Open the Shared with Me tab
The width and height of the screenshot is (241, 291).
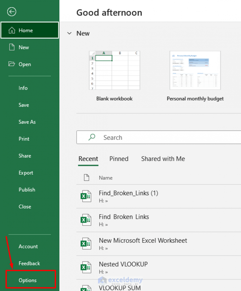pos(163,159)
